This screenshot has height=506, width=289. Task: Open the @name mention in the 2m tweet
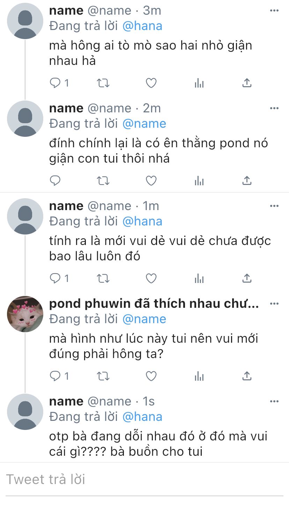(144, 124)
